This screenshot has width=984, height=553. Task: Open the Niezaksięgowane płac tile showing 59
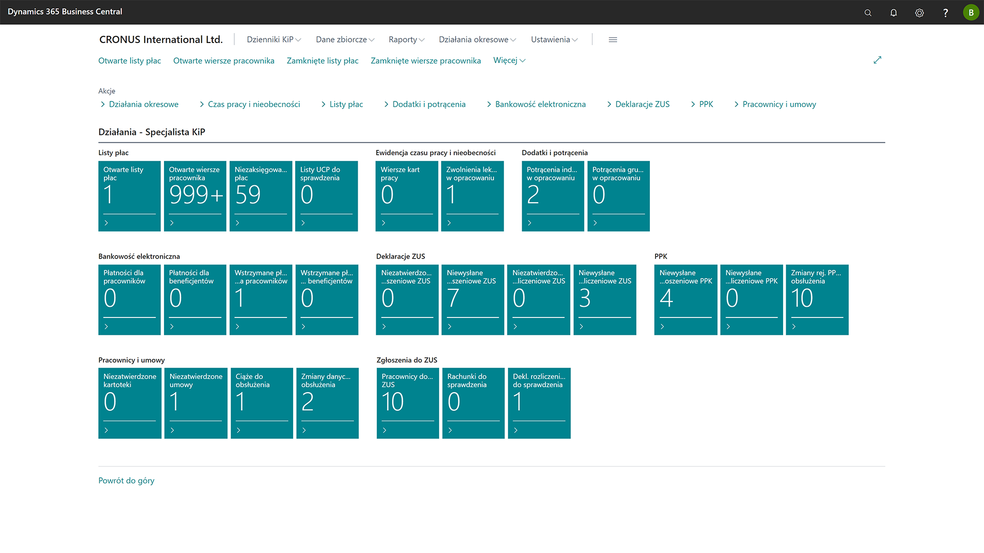coord(260,196)
